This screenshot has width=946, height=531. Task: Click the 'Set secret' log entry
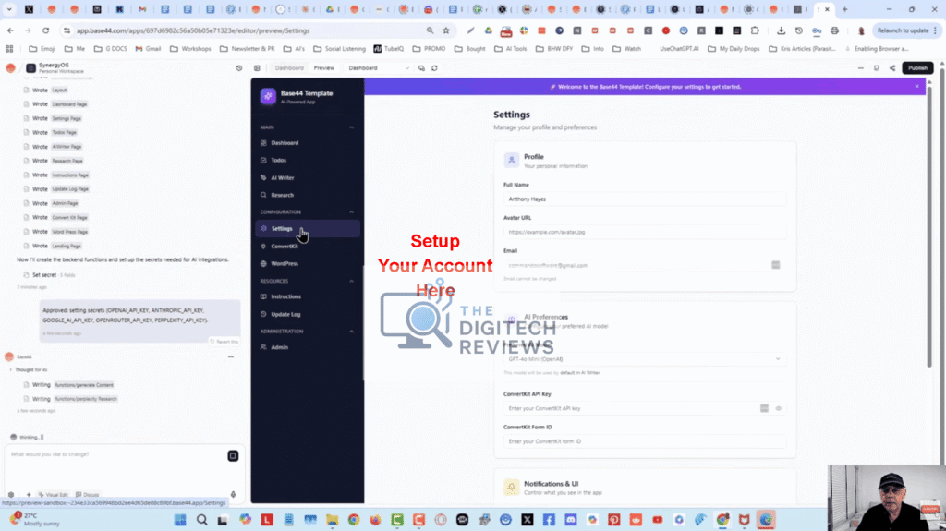pos(50,275)
